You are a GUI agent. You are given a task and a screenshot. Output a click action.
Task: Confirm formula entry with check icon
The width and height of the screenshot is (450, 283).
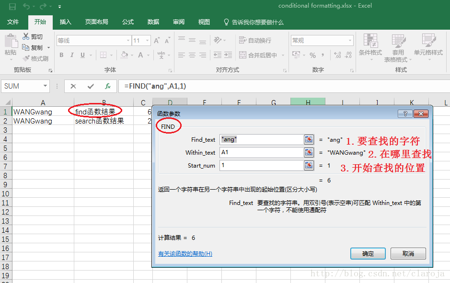coord(91,86)
